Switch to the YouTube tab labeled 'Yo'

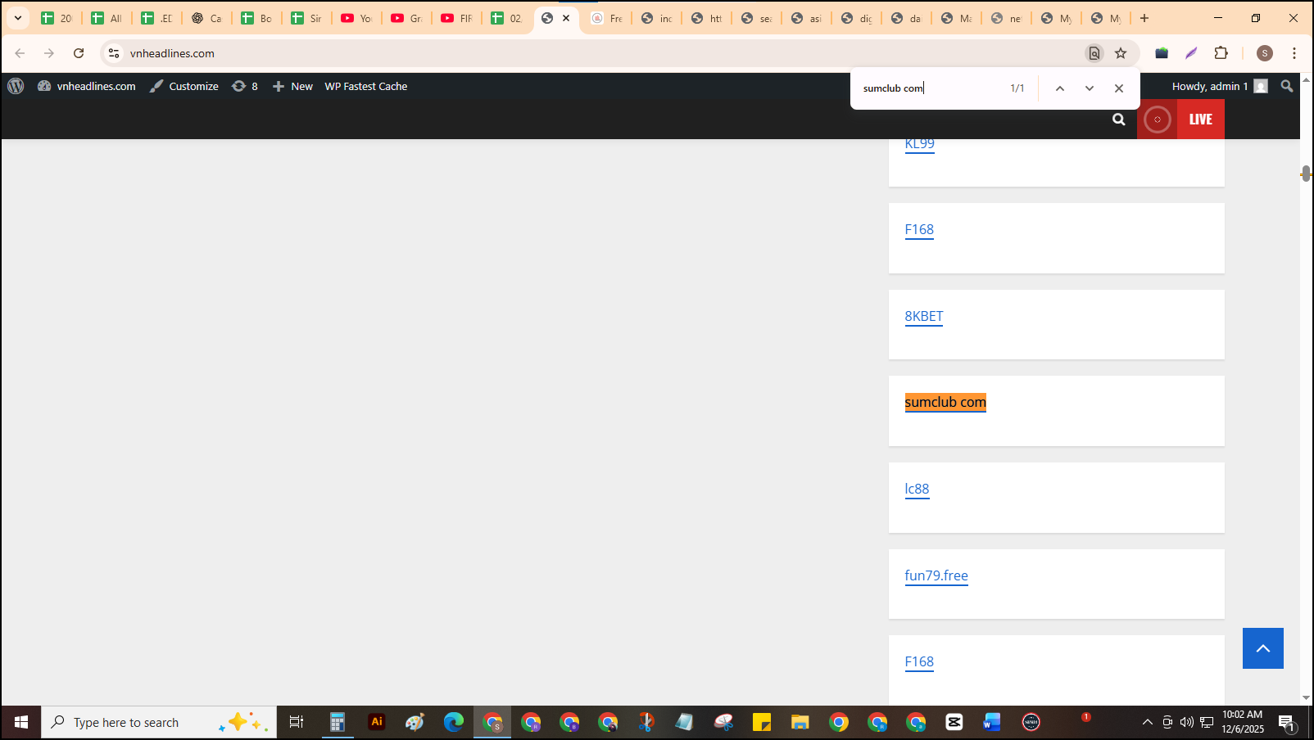pos(356,18)
